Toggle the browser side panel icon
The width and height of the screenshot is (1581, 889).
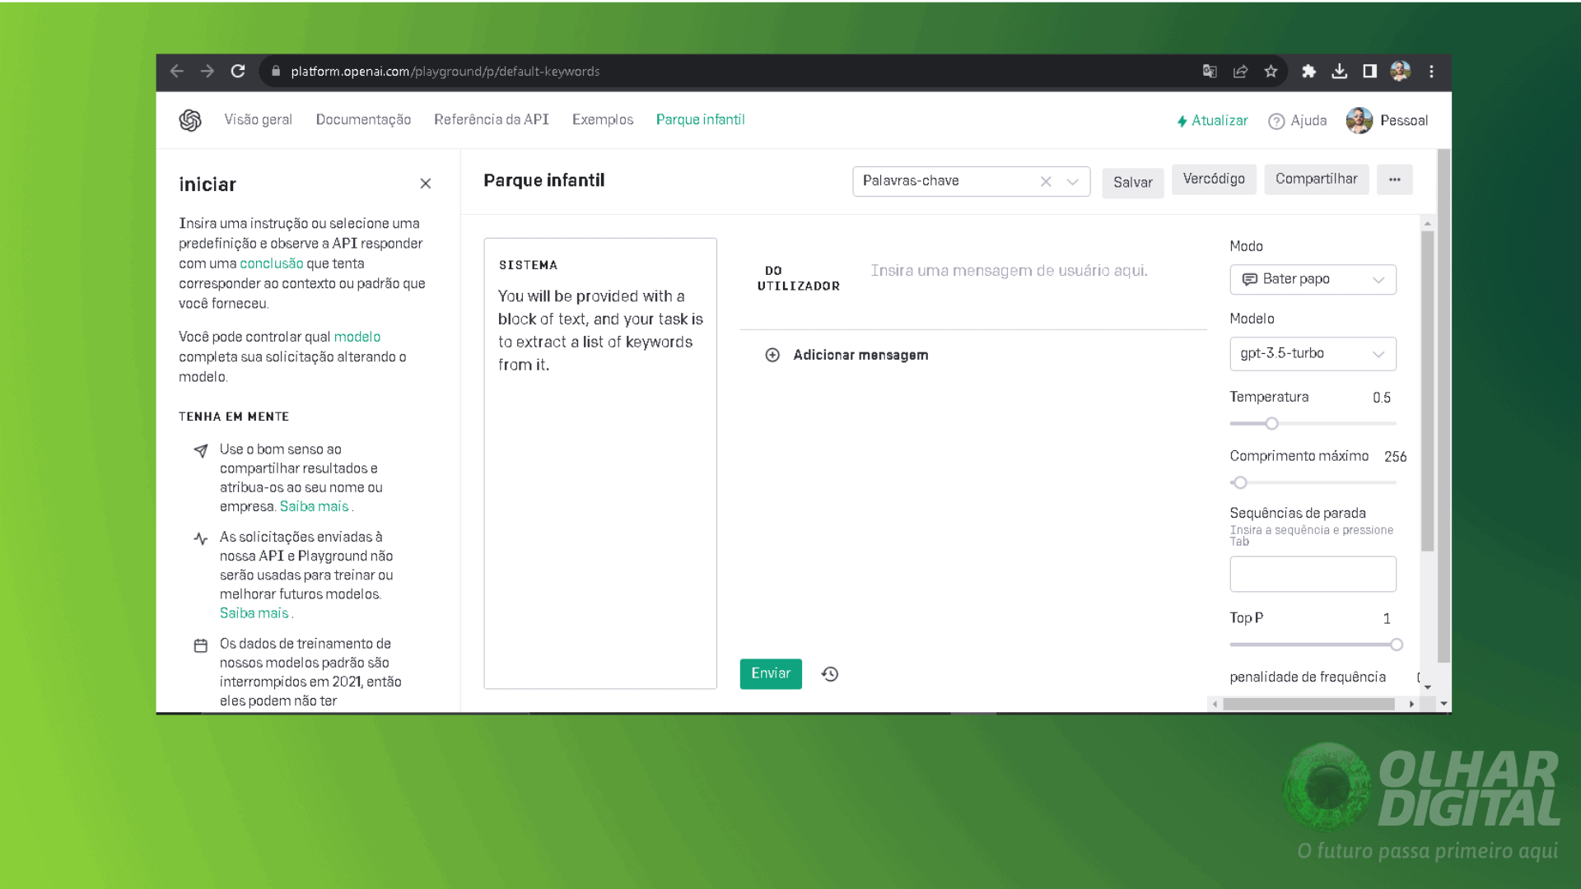click(x=1370, y=72)
